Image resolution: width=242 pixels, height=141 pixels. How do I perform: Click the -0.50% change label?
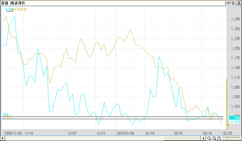coord(235,122)
